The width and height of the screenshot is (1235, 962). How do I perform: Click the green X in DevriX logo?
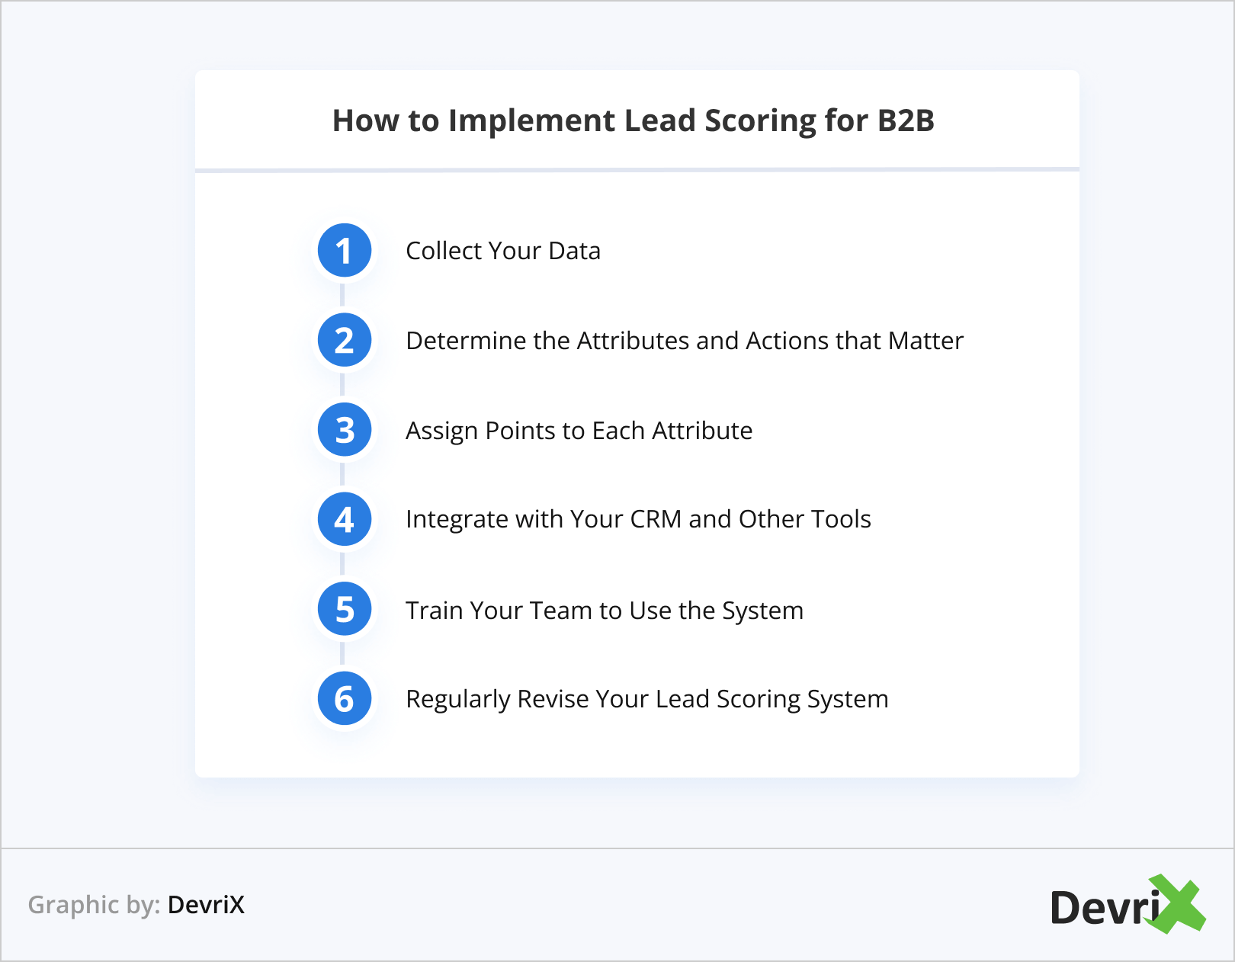point(1179,904)
